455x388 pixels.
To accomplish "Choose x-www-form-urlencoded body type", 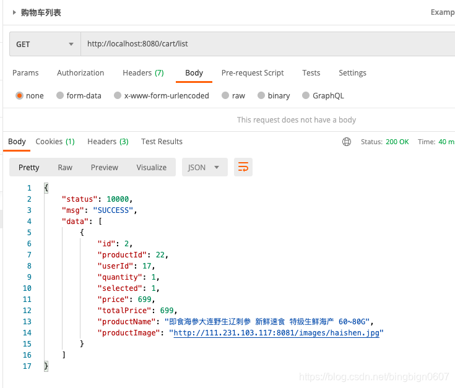I will pyautogui.click(x=118, y=95).
